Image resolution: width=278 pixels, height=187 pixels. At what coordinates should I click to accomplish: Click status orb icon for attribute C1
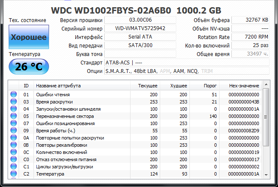tap(14, 166)
